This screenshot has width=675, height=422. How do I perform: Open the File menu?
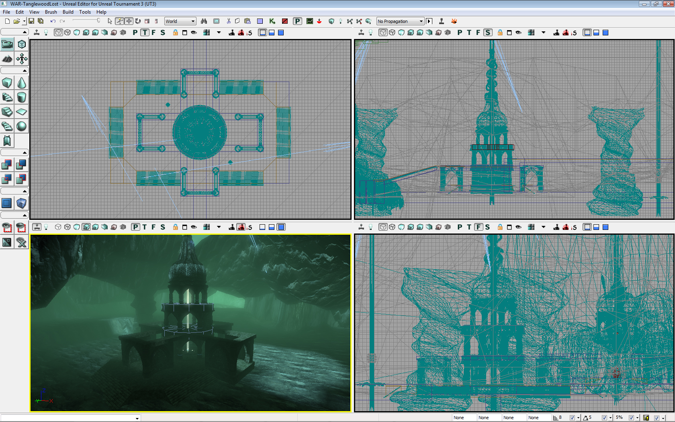point(6,12)
